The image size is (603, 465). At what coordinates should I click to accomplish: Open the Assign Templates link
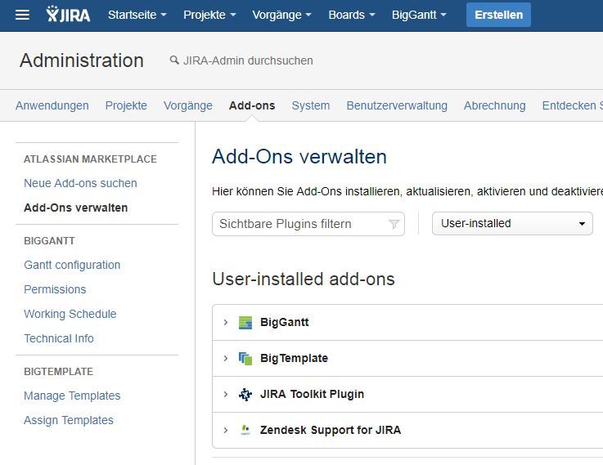pos(69,420)
